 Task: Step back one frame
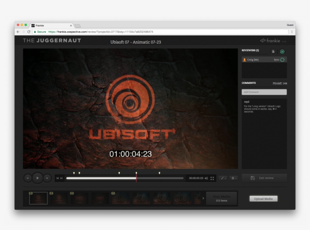[x=28, y=178]
